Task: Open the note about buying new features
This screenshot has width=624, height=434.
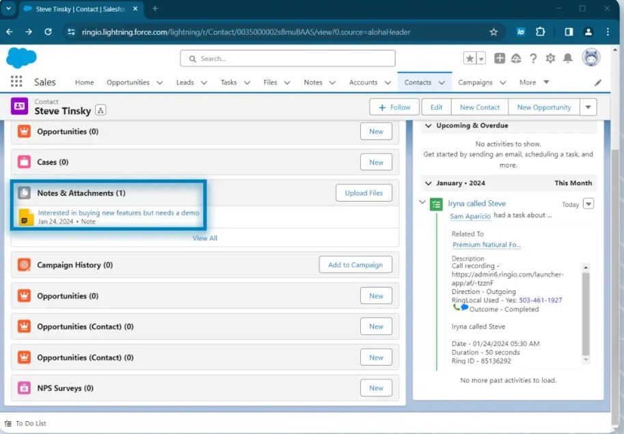Action: [x=118, y=213]
